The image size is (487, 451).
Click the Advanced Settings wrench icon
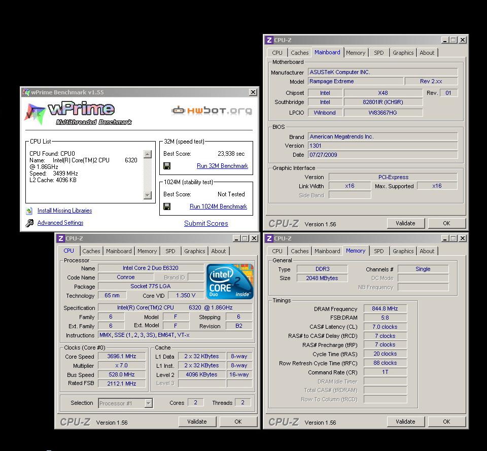(29, 223)
